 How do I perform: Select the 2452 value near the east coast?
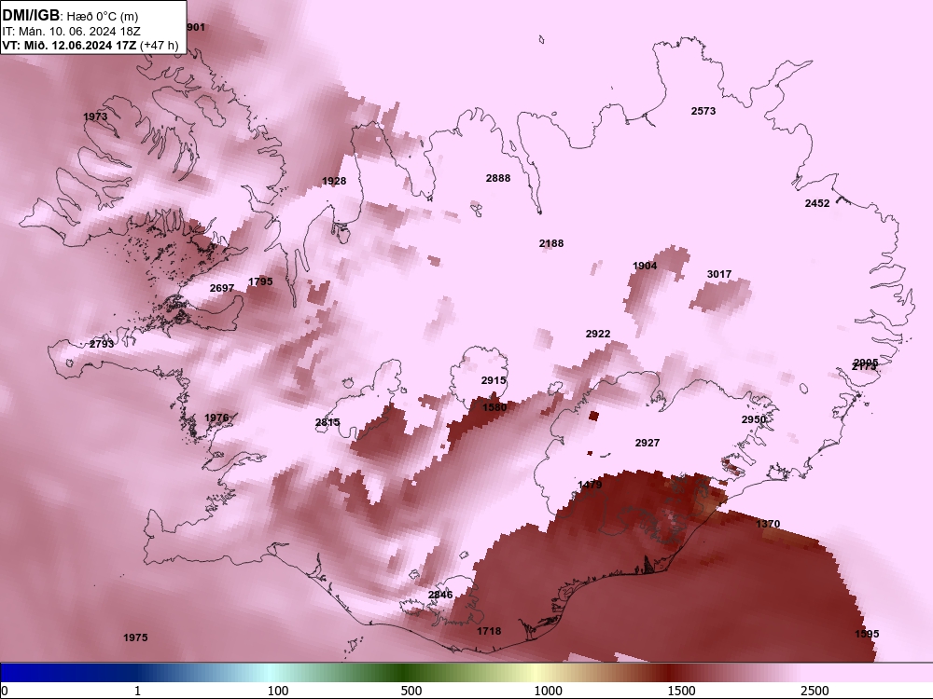[817, 203]
